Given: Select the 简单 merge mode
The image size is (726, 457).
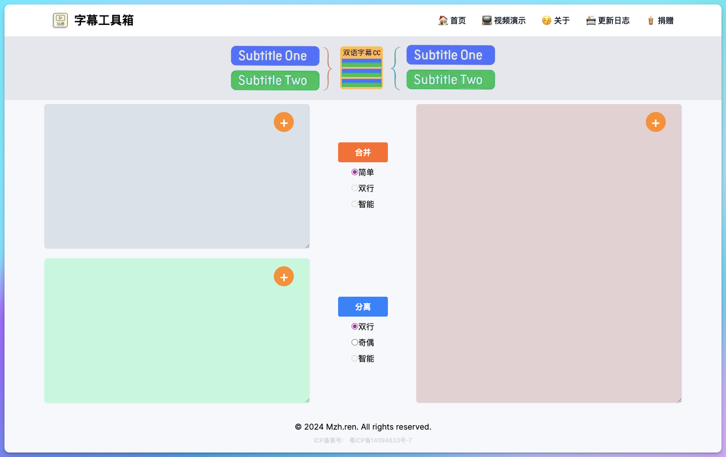Looking at the screenshot, I should (x=355, y=172).
